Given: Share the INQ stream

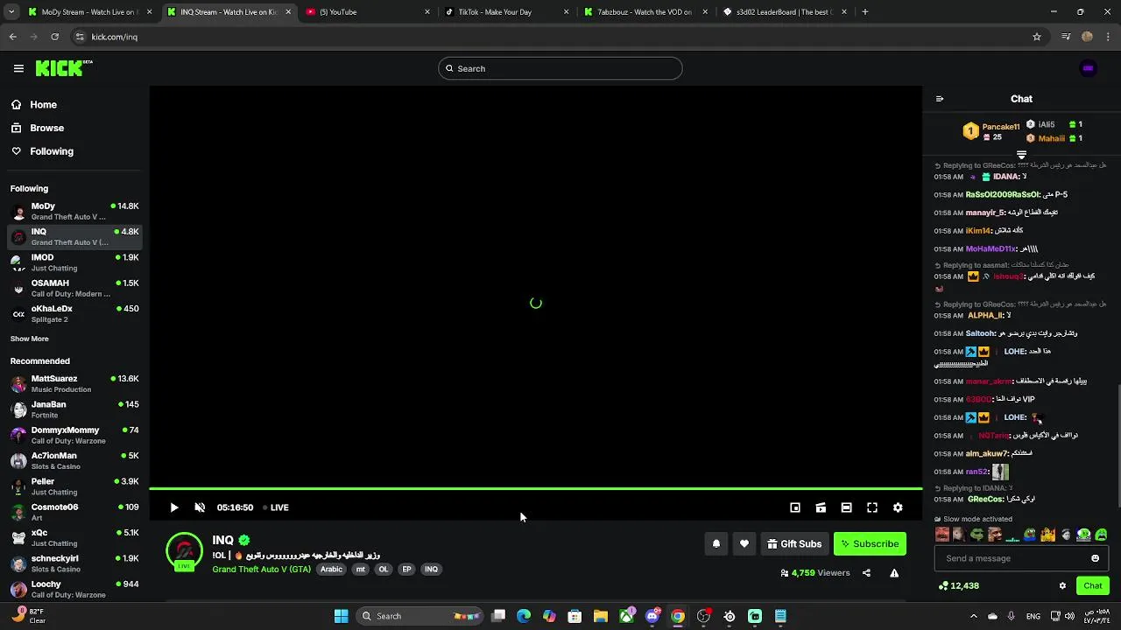Looking at the screenshot, I should (866, 573).
